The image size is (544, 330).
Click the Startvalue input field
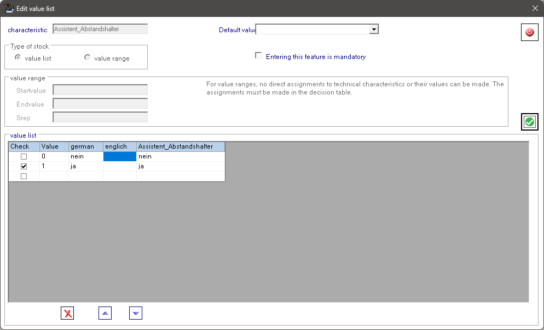[x=100, y=90]
